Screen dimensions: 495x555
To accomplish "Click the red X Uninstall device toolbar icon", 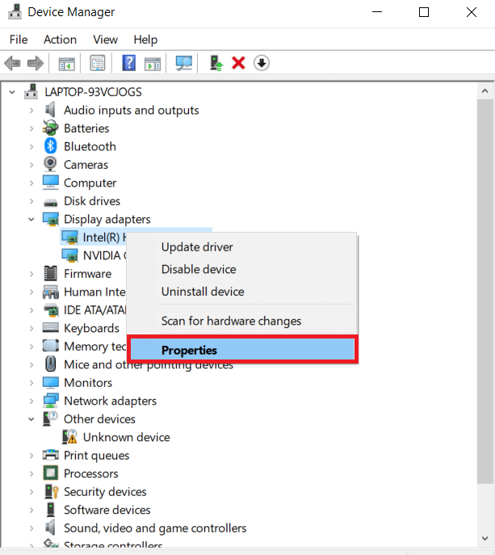I will coord(238,63).
